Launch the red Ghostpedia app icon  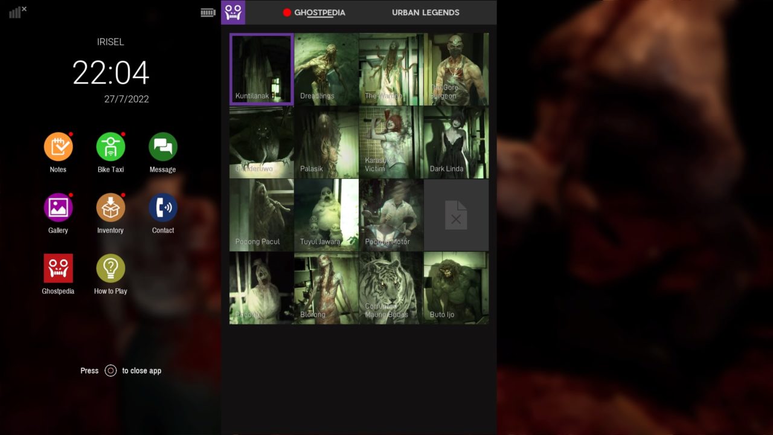click(58, 268)
